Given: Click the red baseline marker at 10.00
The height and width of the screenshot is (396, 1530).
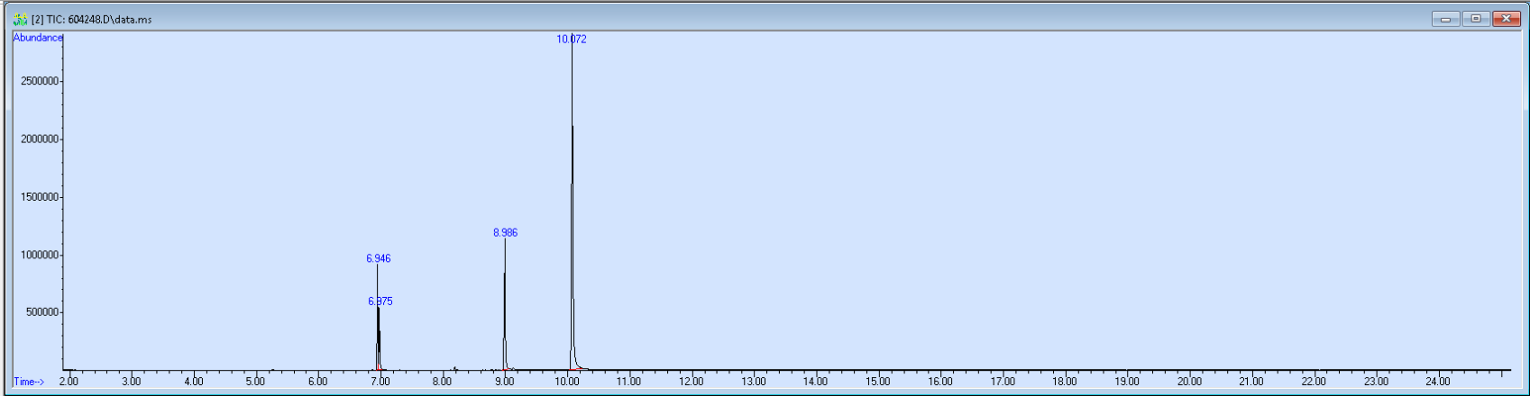Looking at the screenshot, I should pyautogui.click(x=573, y=370).
